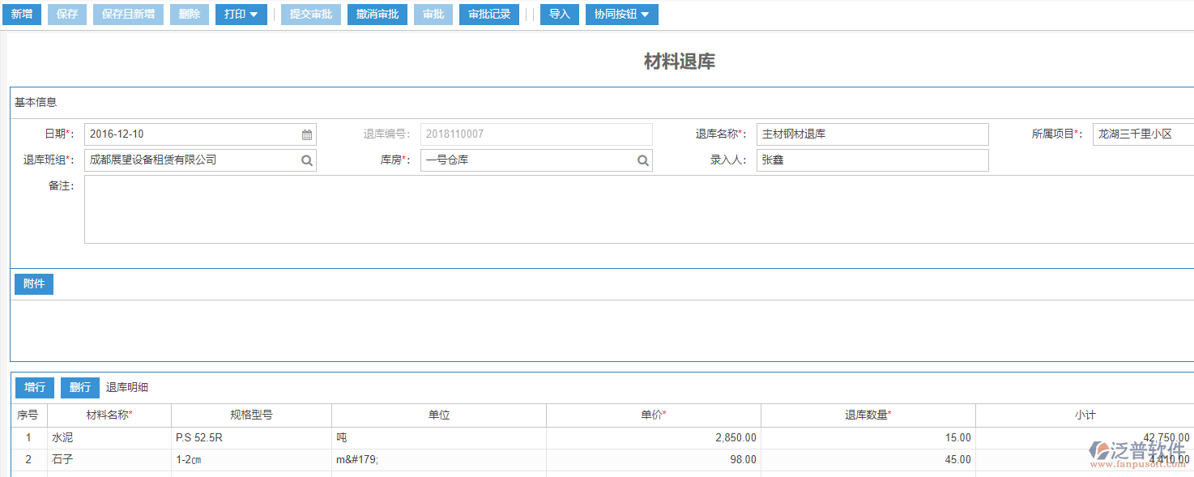Click 提交审批 to submit for approval
Screen dimensions: 1194x477
(x=310, y=14)
